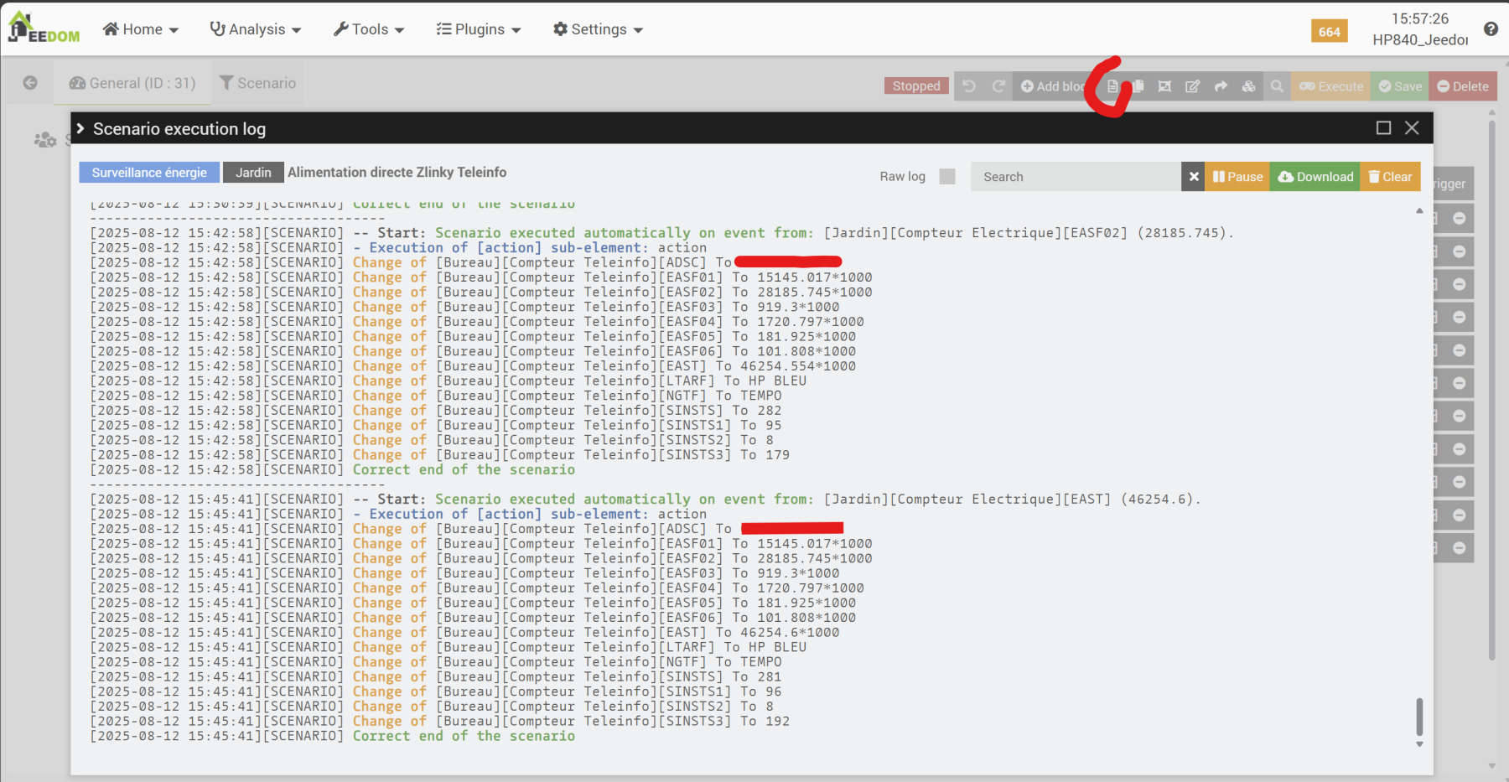The width and height of the screenshot is (1509, 782).
Task: Select the General (ID : 31) tab
Action: 132,83
